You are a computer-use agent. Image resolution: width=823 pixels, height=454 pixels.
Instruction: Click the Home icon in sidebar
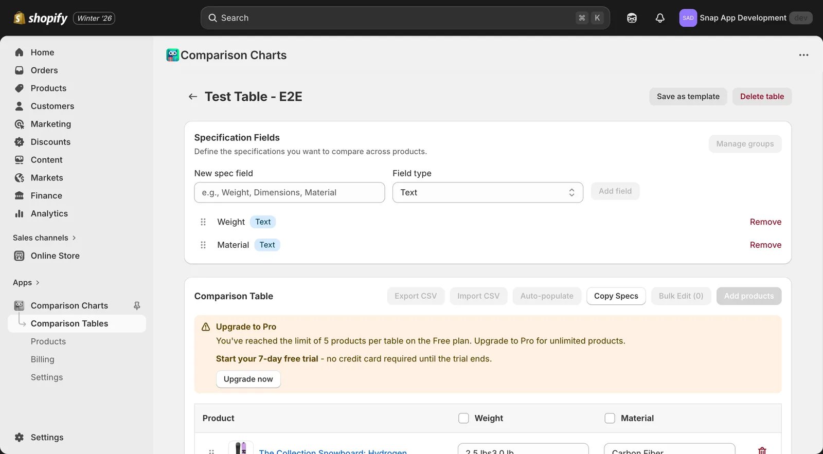pos(19,52)
